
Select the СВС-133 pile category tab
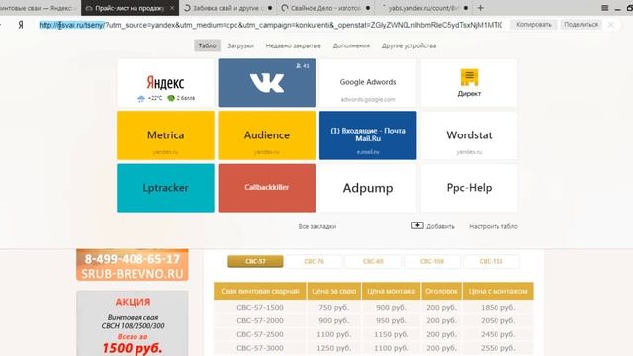(x=491, y=261)
